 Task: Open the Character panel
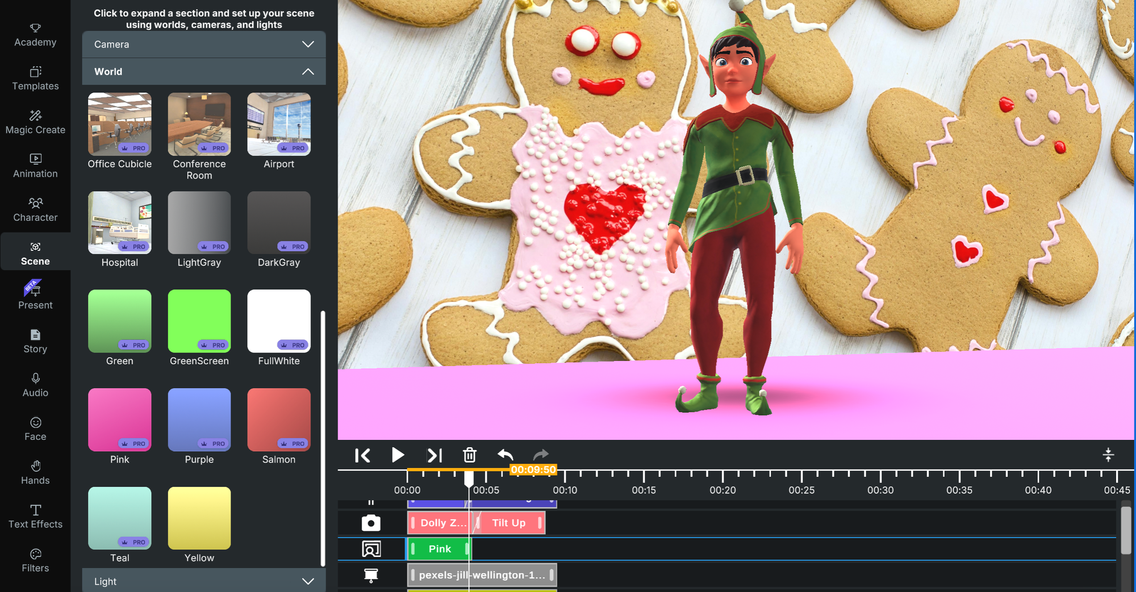35,209
